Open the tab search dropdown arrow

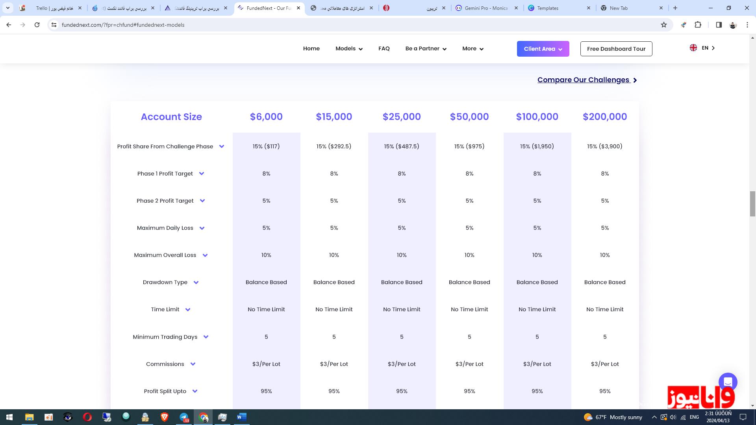[7, 8]
